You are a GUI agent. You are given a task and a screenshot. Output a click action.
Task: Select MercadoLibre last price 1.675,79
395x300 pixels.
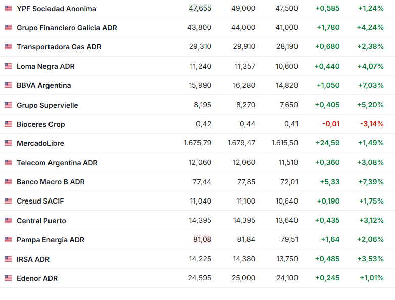click(197, 143)
